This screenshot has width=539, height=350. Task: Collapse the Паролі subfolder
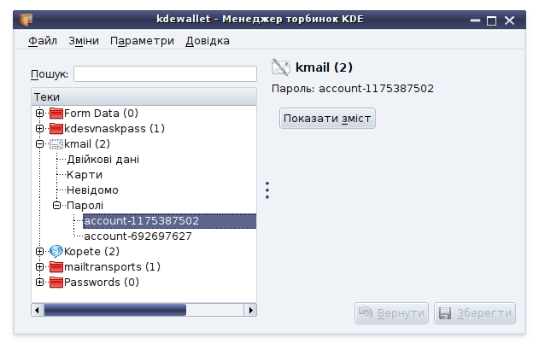56,206
